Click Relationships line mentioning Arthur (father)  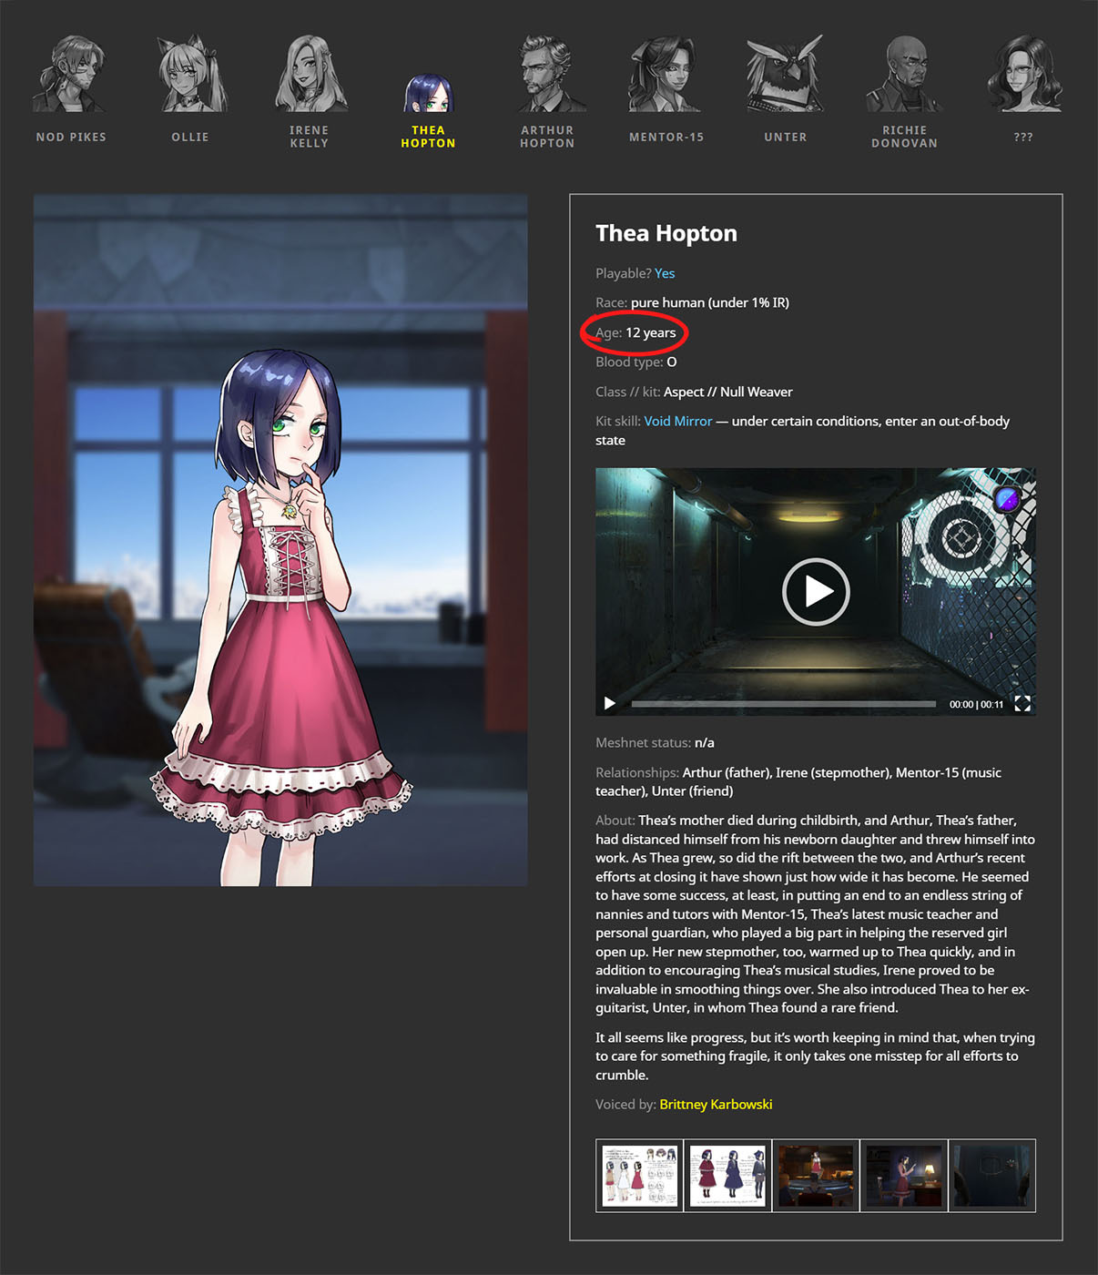798,781
